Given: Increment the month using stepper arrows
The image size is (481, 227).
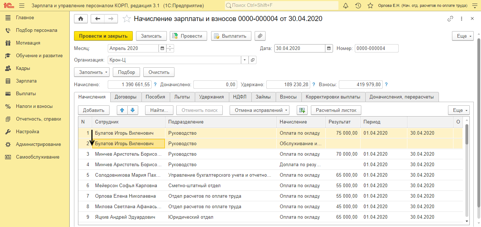Looking at the screenshot, I should tap(170, 47).
